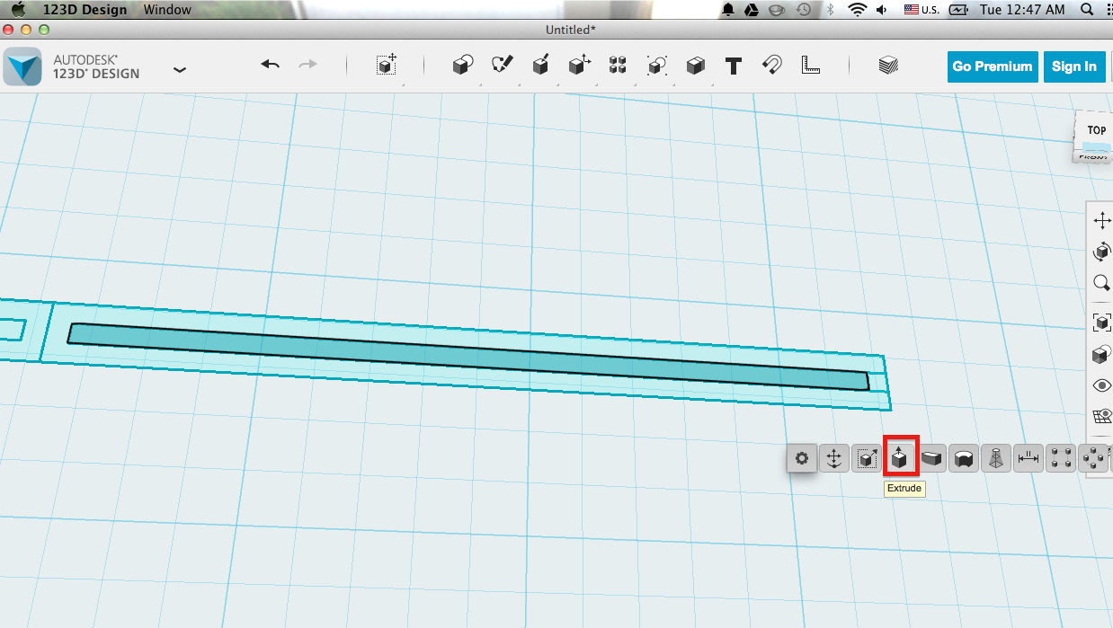
Task: Open the Sketch tool menu
Action: (502, 66)
